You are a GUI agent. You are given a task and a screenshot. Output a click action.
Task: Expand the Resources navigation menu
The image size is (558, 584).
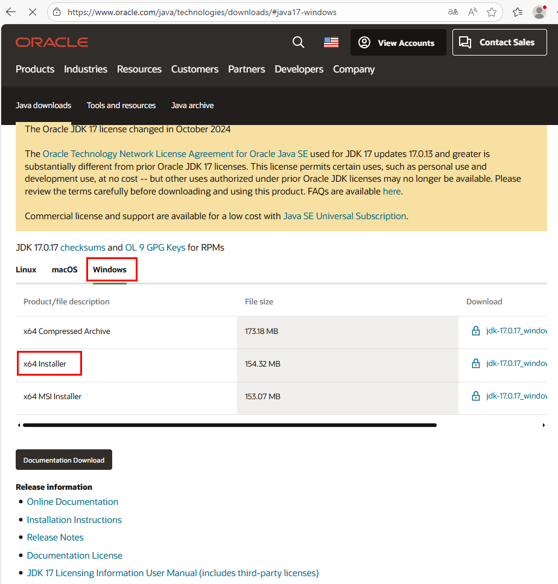[139, 69]
